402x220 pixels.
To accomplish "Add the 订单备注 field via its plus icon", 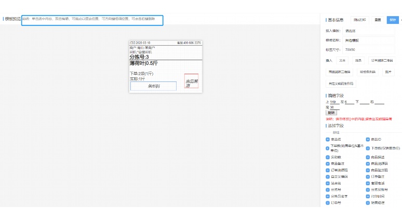I will click(x=368, y=177).
